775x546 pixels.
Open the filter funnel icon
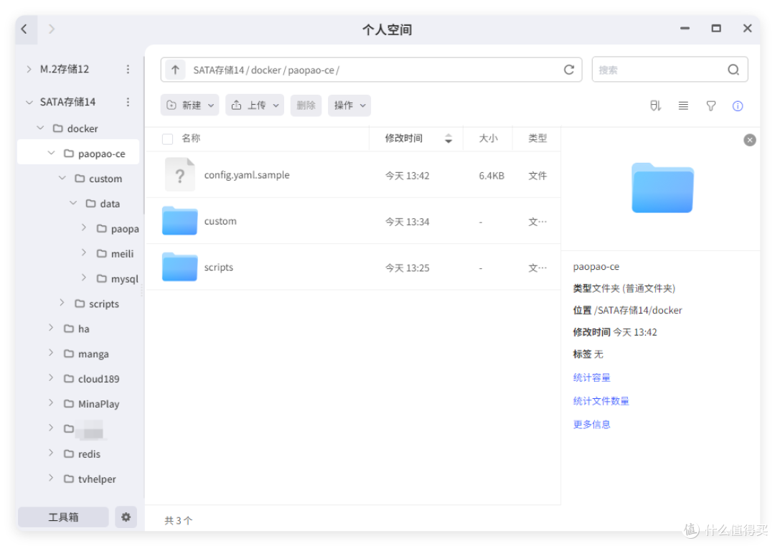pos(710,105)
